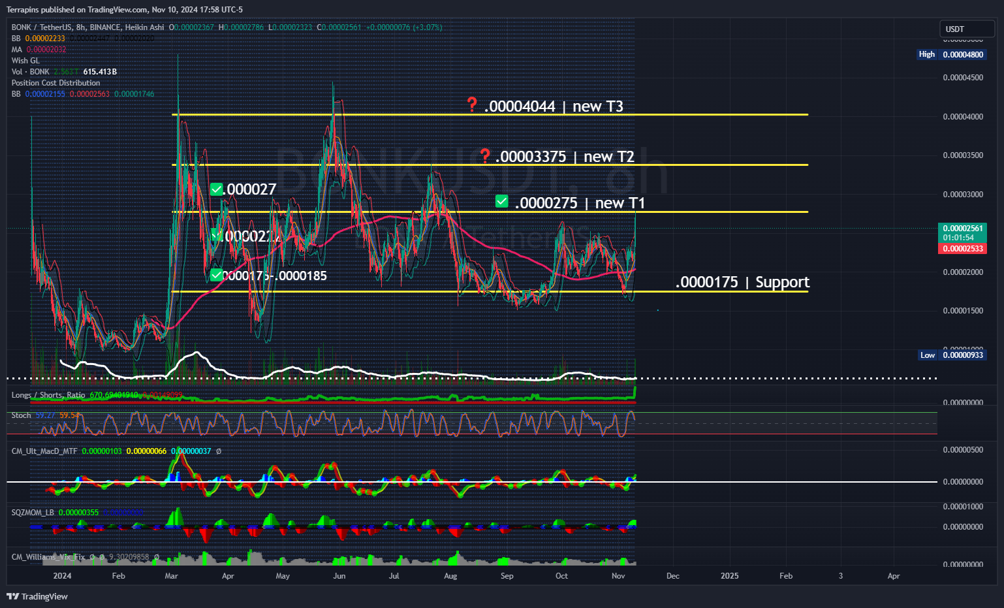
Task: Click the High 0.00004800 price label
Action: tap(951, 54)
